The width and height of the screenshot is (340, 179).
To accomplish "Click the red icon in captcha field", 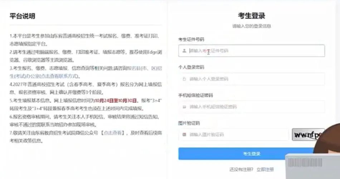I will 184,135.
